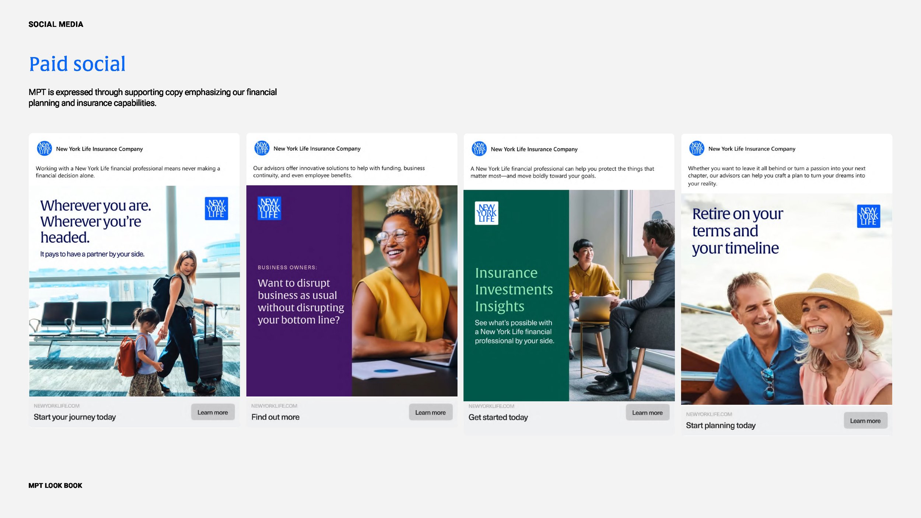Click the company name above "A New York Life financial professional"
The image size is (921, 518).
tap(534, 149)
